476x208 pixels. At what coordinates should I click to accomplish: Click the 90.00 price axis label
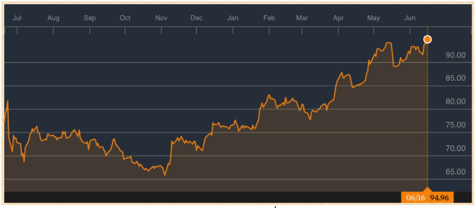(454, 55)
